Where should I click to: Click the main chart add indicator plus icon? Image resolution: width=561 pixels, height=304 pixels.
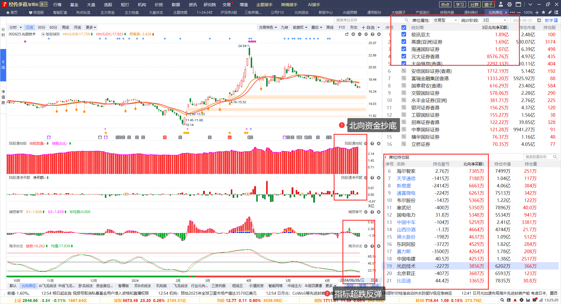click(x=353, y=34)
